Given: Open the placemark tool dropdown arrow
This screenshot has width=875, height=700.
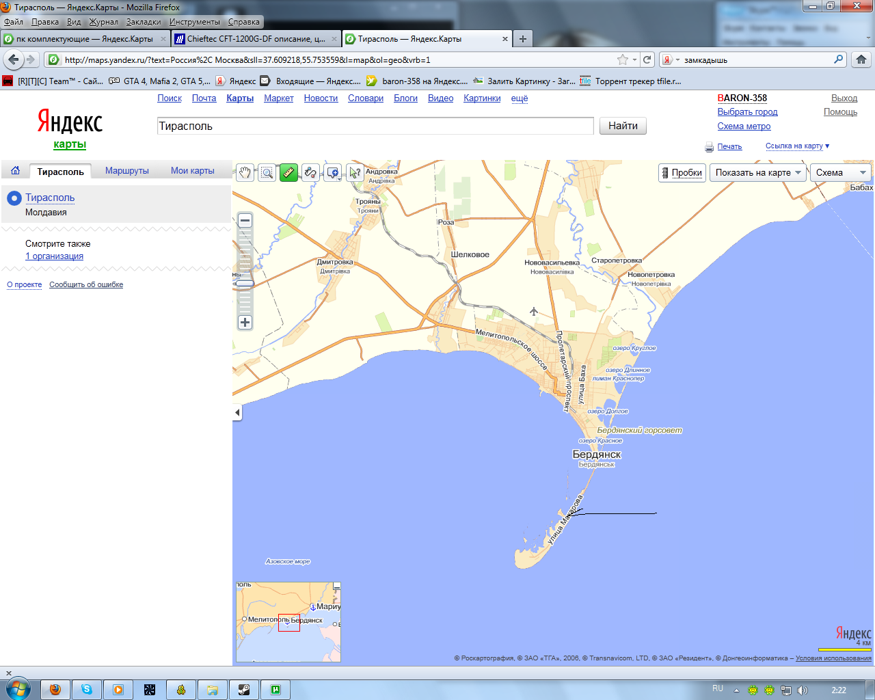Looking at the screenshot, I should coord(340,178).
